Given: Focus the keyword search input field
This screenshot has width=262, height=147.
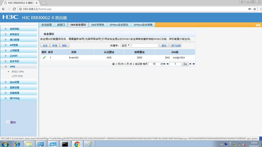Looking at the screenshot, I should pyautogui.click(x=145, y=45).
